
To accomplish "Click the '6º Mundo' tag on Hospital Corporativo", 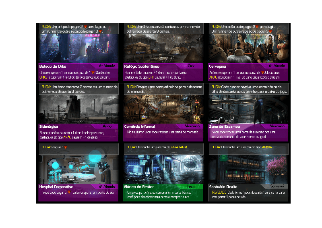I will pos(107,187).
